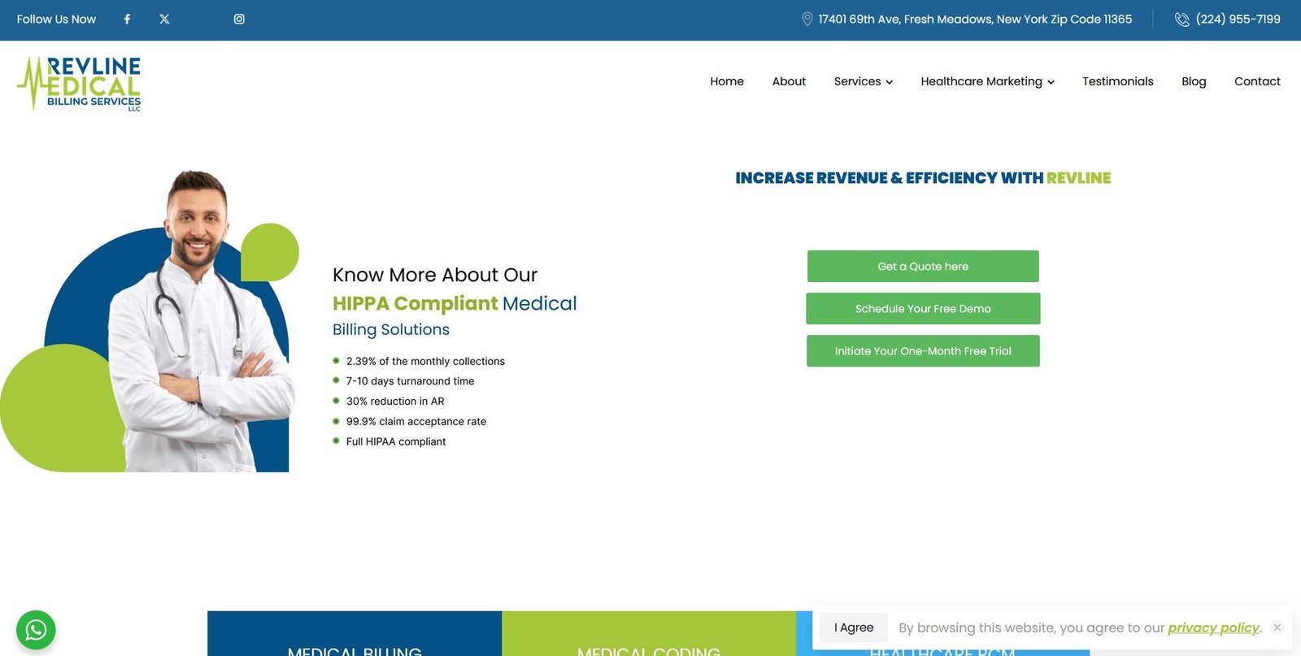The image size is (1301, 656).
Task: Dismiss the cookie notice with X
Action: point(1277,628)
